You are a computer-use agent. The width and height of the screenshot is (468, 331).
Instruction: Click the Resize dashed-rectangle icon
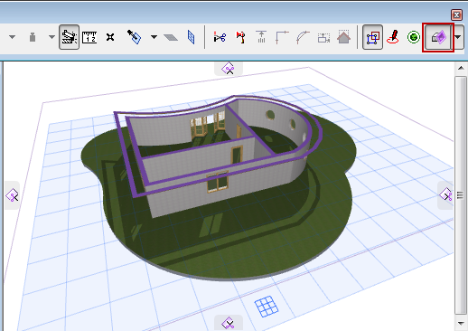[323, 38]
